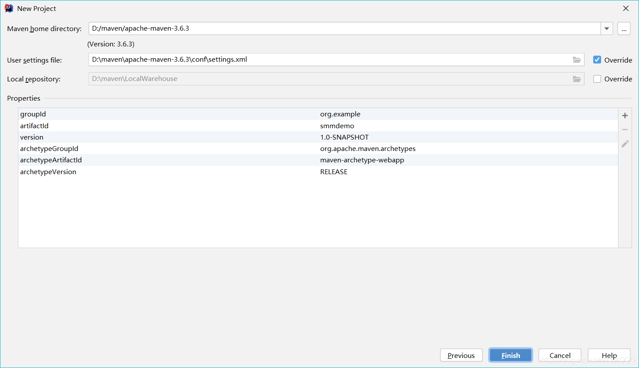Click the add property plus icon
This screenshot has width=639, height=368.
[625, 116]
